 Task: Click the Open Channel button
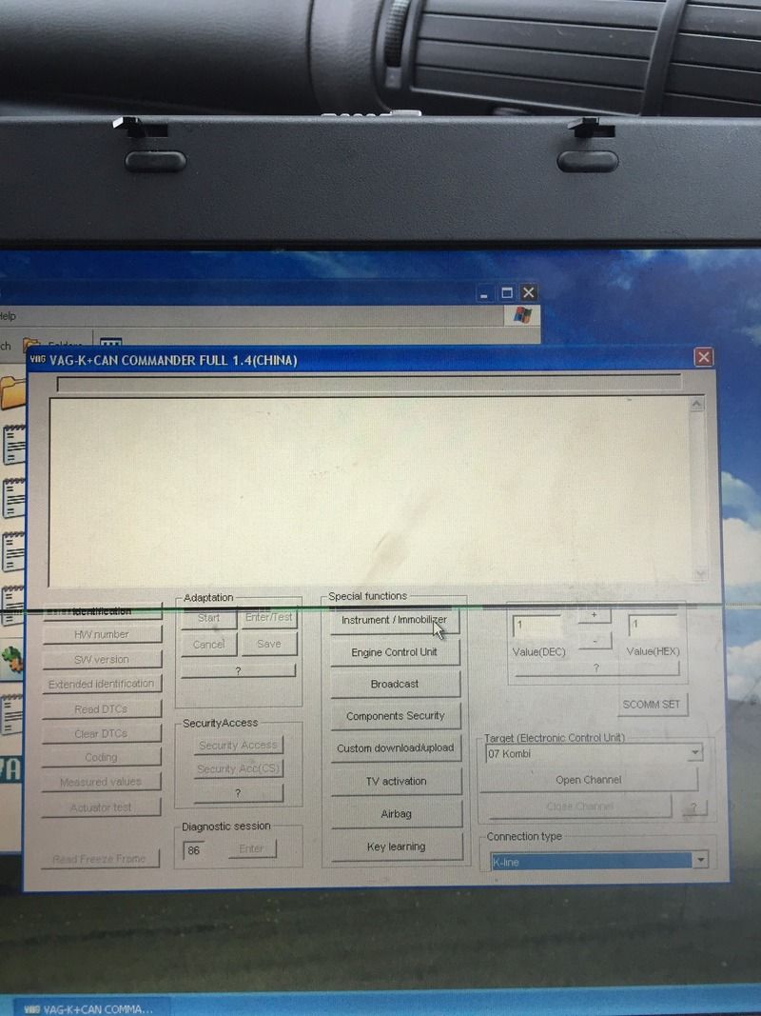pyautogui.click(x=588, y=780)
